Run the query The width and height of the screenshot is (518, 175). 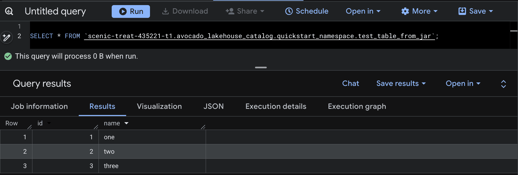(131, 11)
